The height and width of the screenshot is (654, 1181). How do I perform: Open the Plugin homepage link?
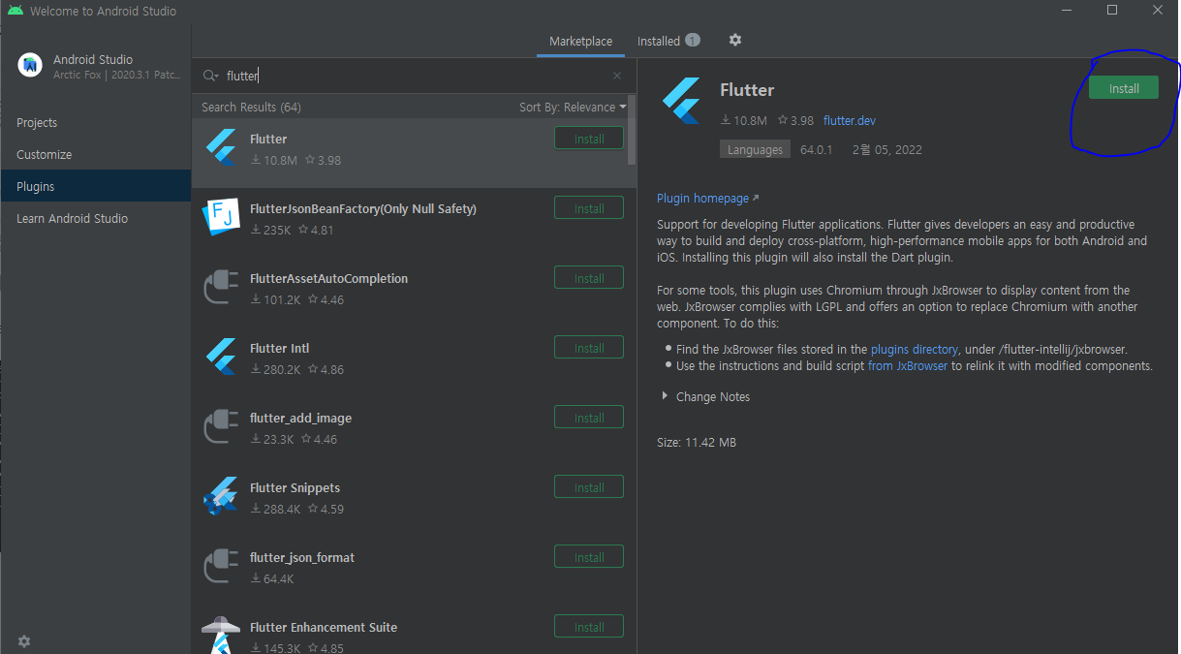(x=708, y=199)
